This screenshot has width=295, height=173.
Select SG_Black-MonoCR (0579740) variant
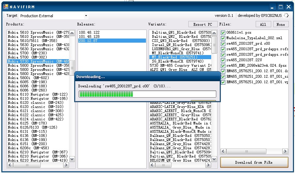(180, 61)
